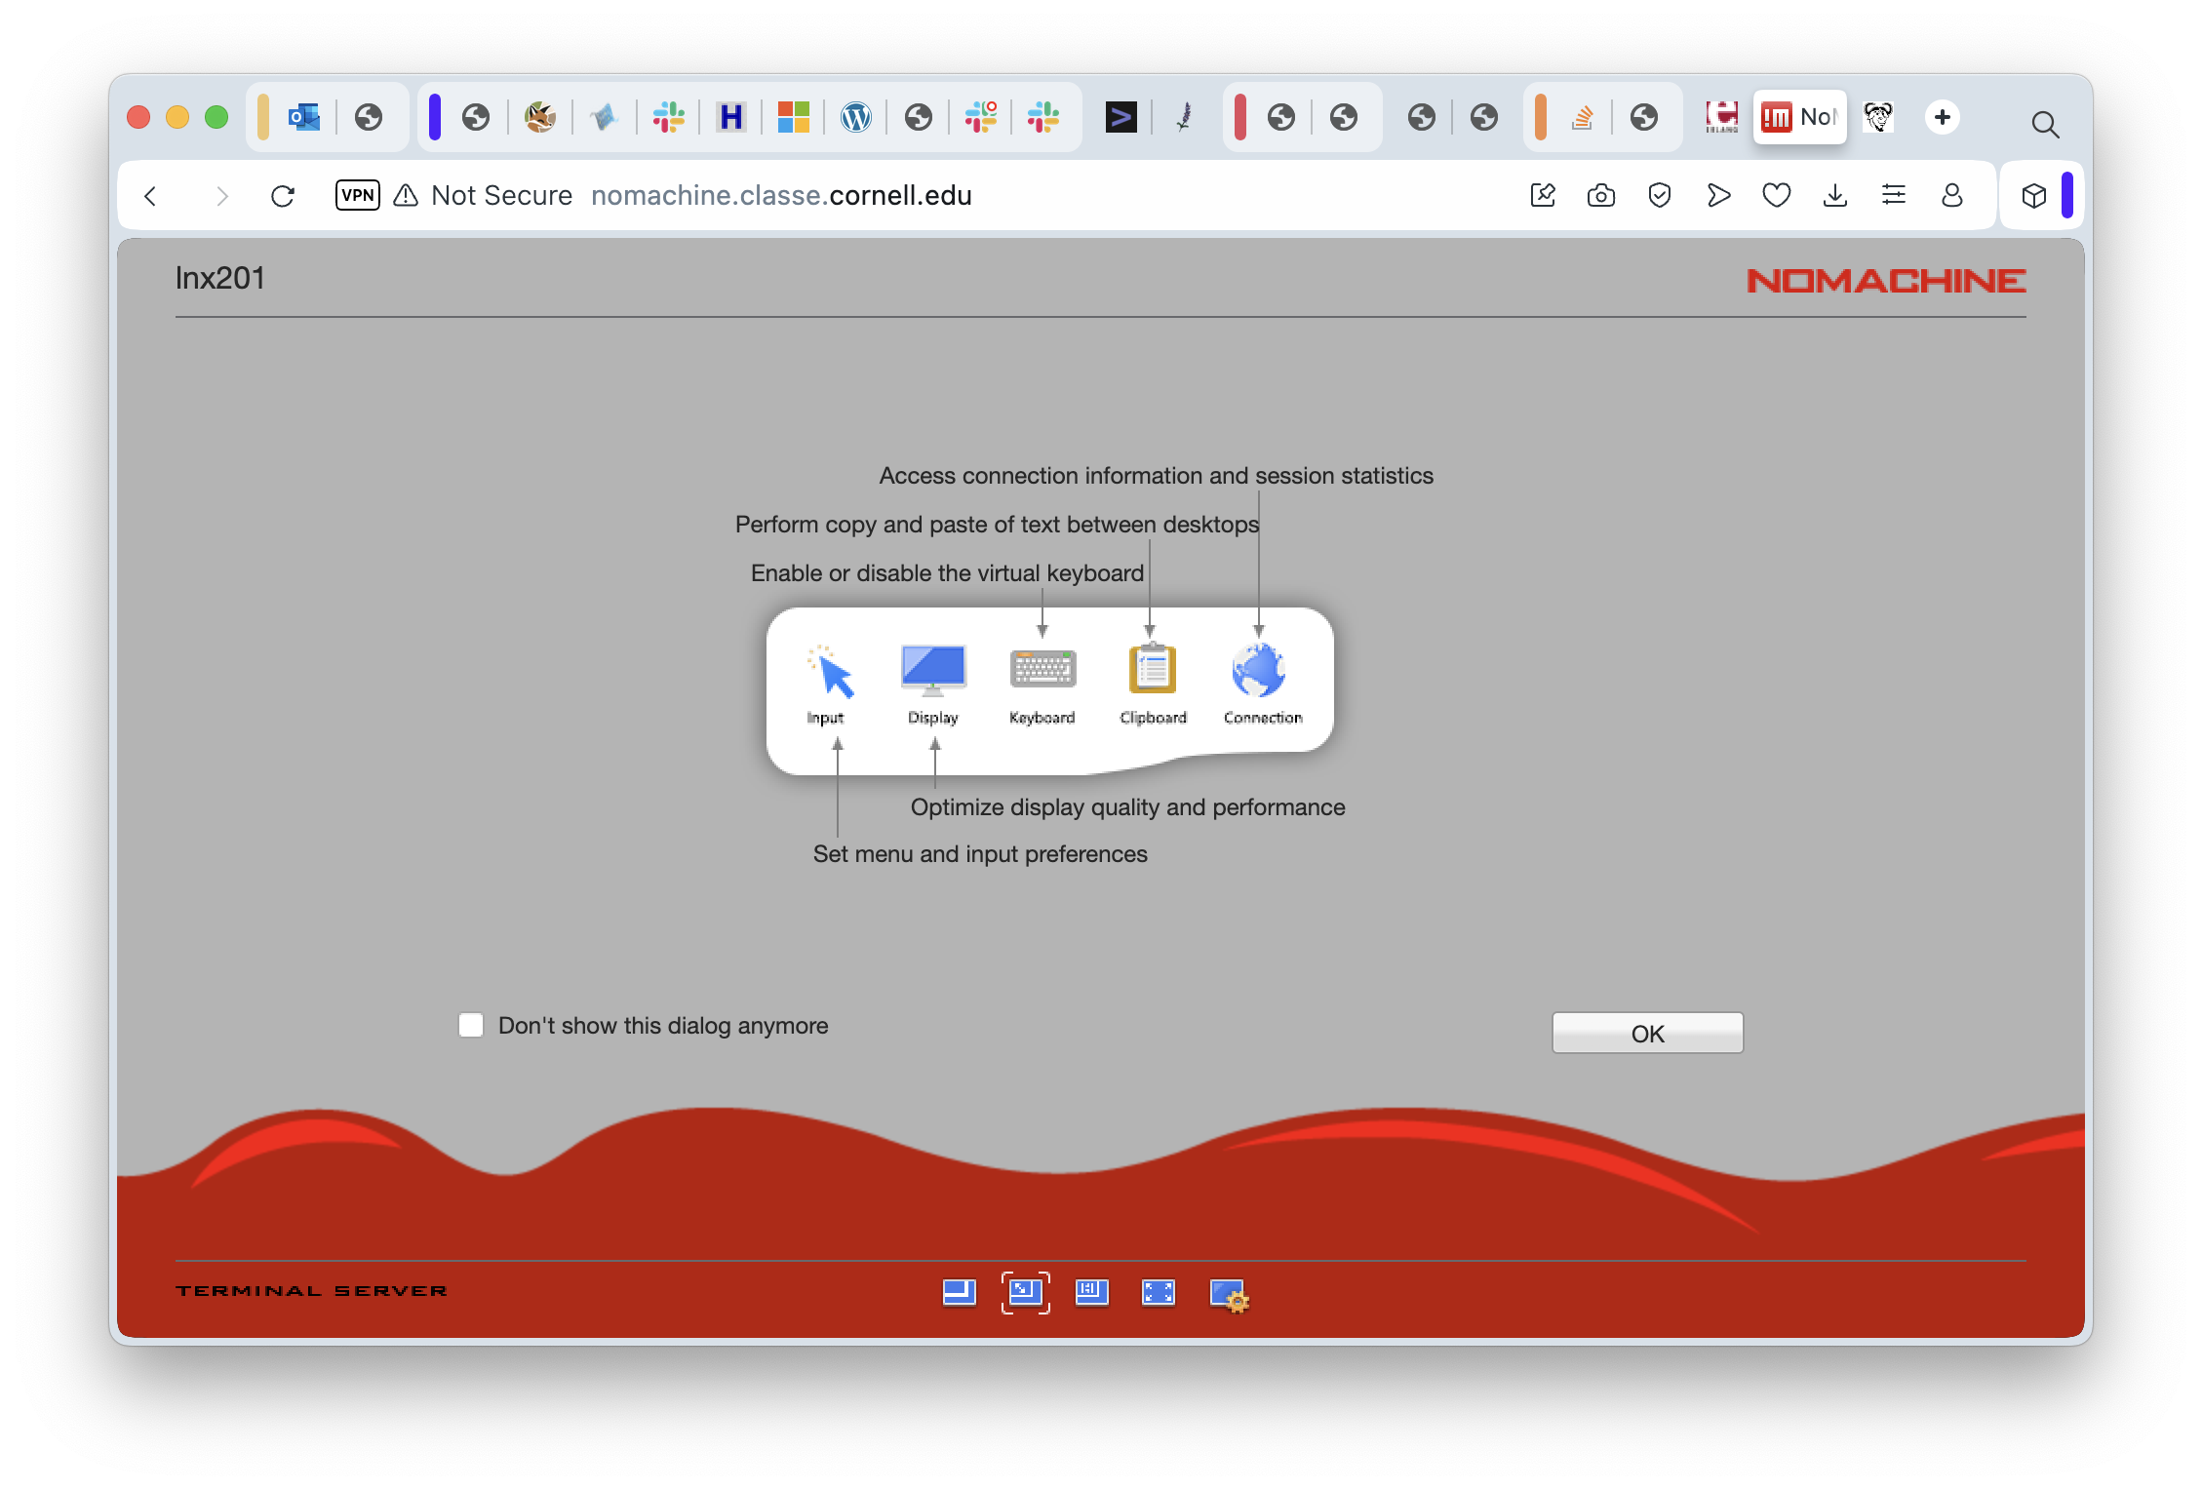The width and height of the screenshot is (2202, 1490).
Task: Click the snapshot camera icon in toolbar
Action: [1600, 196]
